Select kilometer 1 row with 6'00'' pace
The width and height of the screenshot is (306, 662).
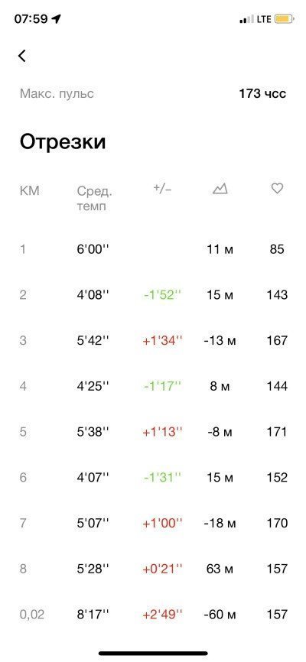pos(153,249)
